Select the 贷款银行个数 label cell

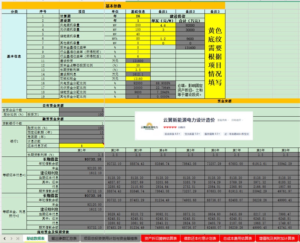pos(30,123)
